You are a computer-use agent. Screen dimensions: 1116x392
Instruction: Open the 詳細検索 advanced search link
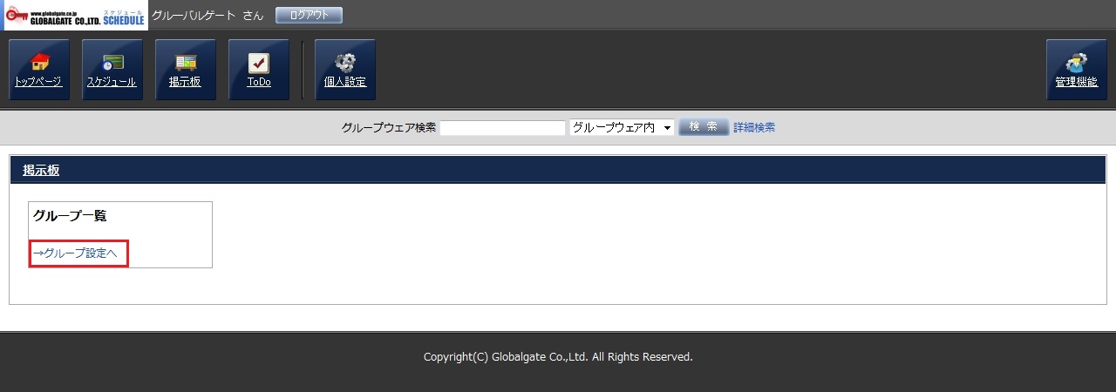pyautogui.click(x=753, y=127)
